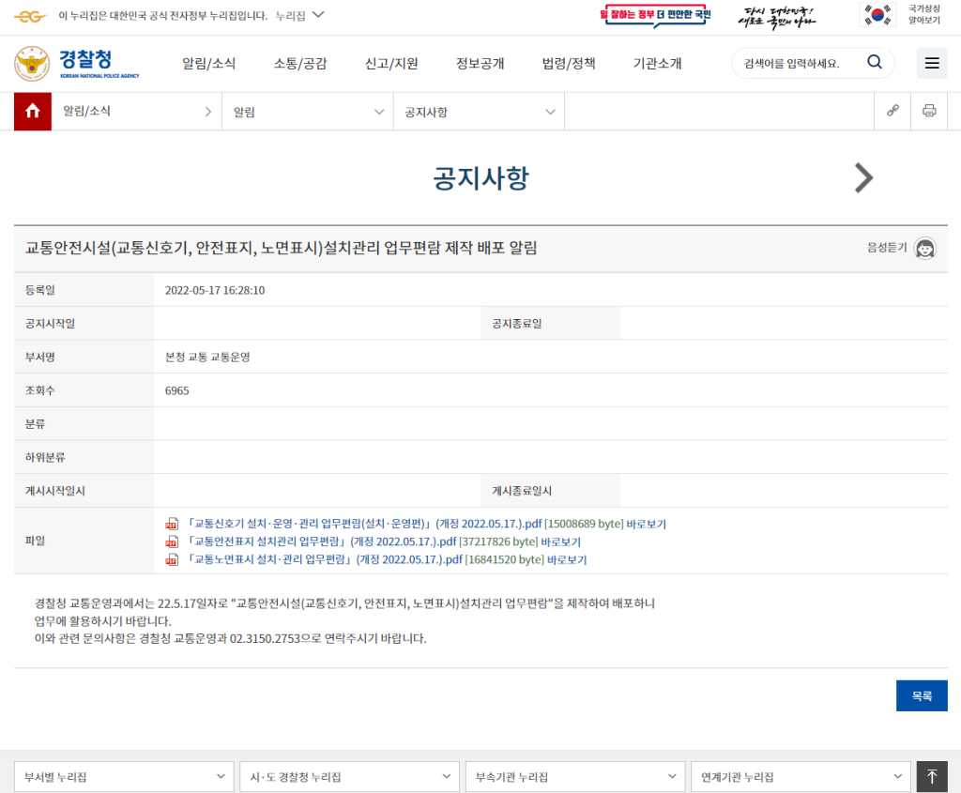Viewport: 961px width, 793px height.
Task: Open the 부서별 누리집 dropdown
Action: (x=124, y=777)
